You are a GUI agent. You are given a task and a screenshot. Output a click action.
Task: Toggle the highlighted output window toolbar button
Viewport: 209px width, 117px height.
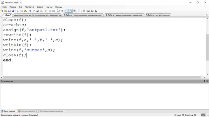67,11
